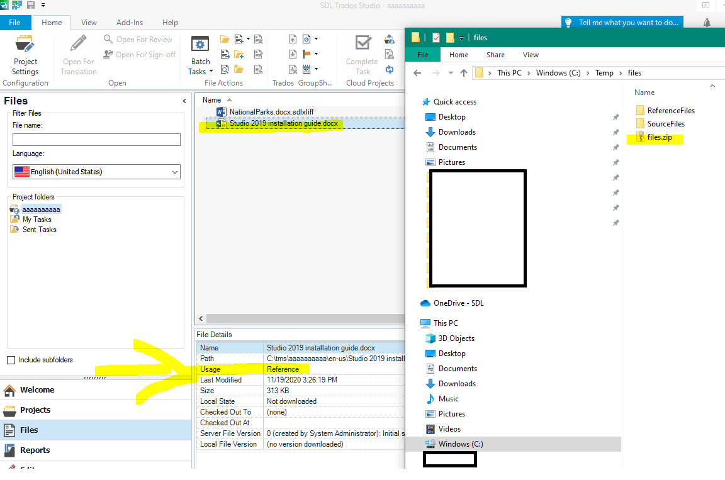This screenshot has height=480, width=725.
Task: Click the Complete Task checkmark icon
Action: pyautogui.click(x=363, y=43)
